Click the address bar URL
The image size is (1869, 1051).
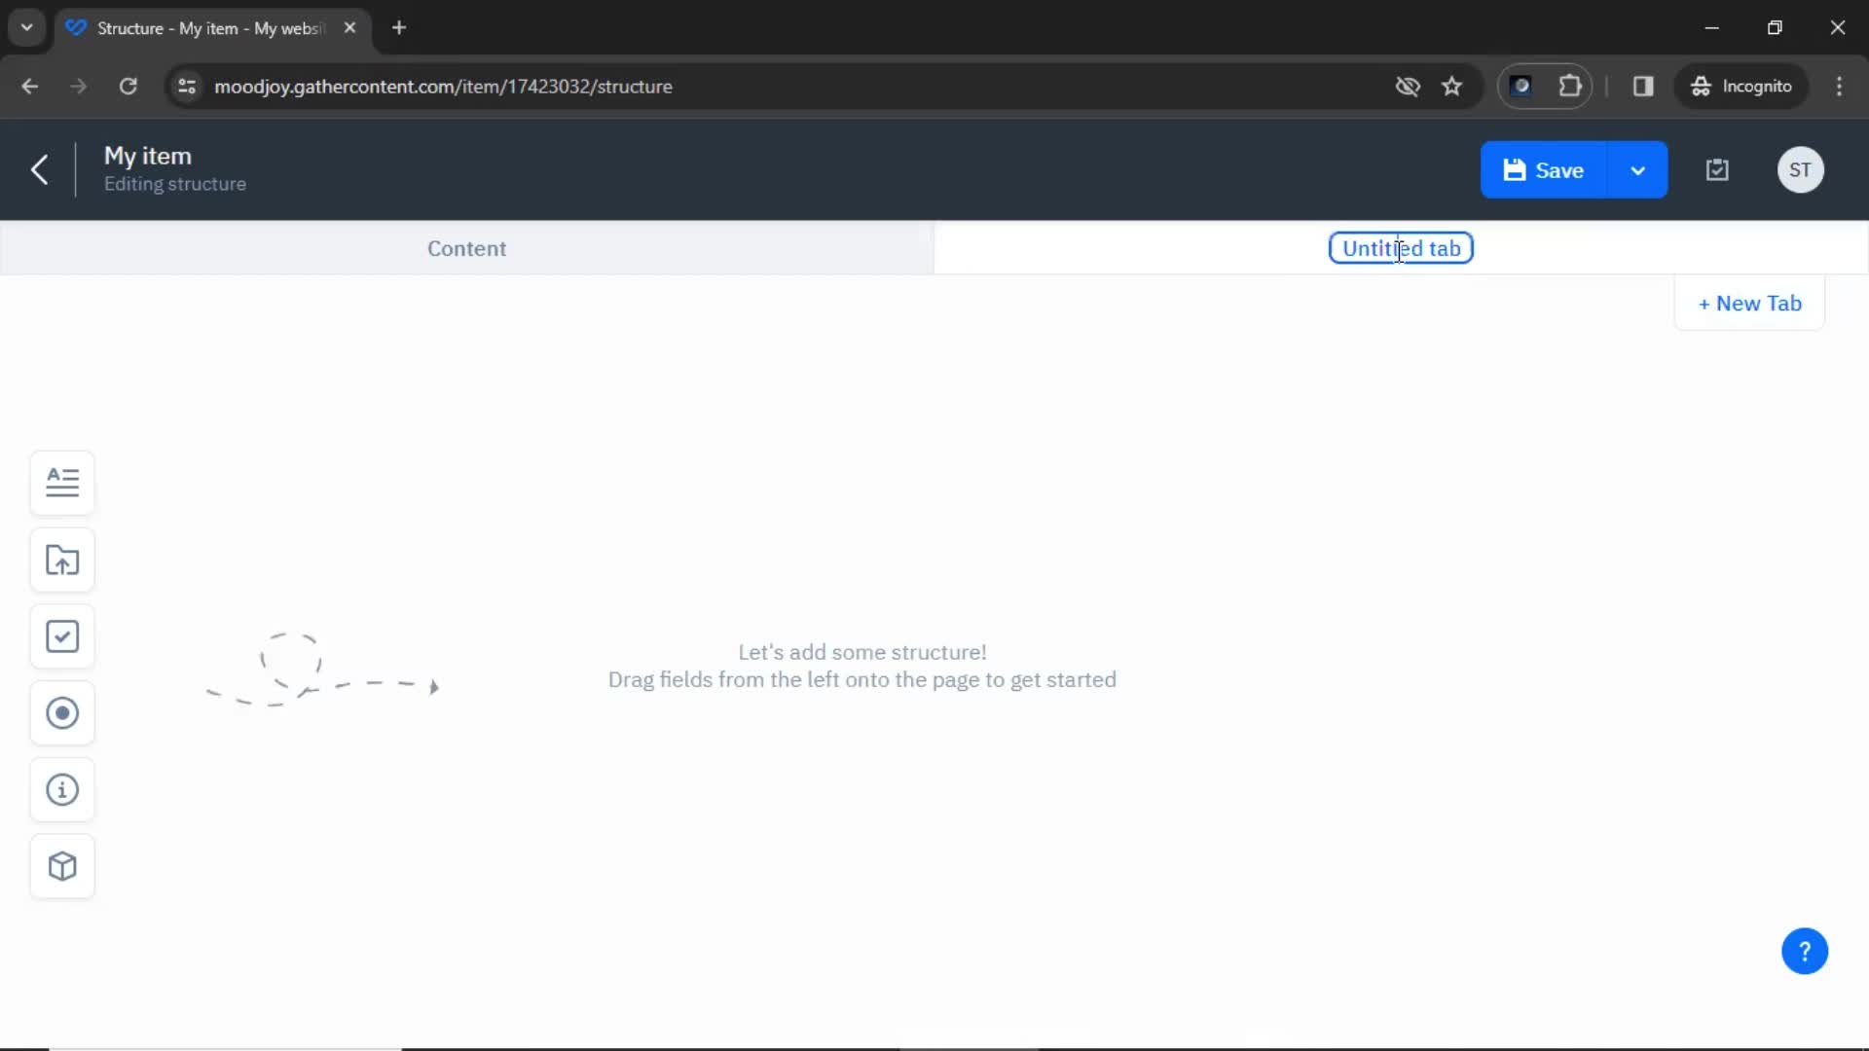point(443,87)
